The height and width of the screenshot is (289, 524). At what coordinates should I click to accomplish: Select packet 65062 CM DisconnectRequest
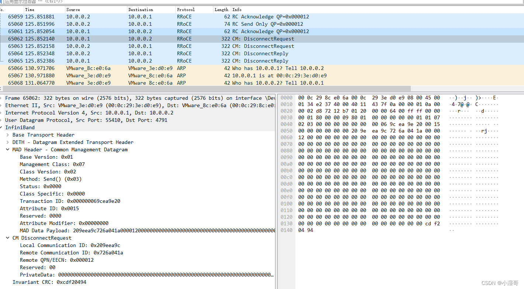pos(262,39)
